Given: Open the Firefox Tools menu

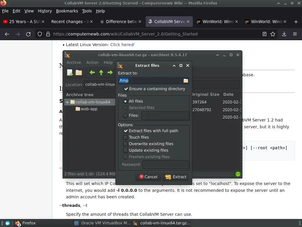Looking at the screenshot, I should click(x=87, y=11).
